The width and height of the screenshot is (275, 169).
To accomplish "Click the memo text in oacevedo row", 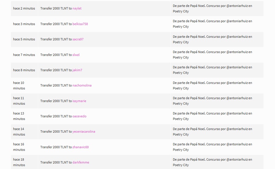I will tap(212, 116).
